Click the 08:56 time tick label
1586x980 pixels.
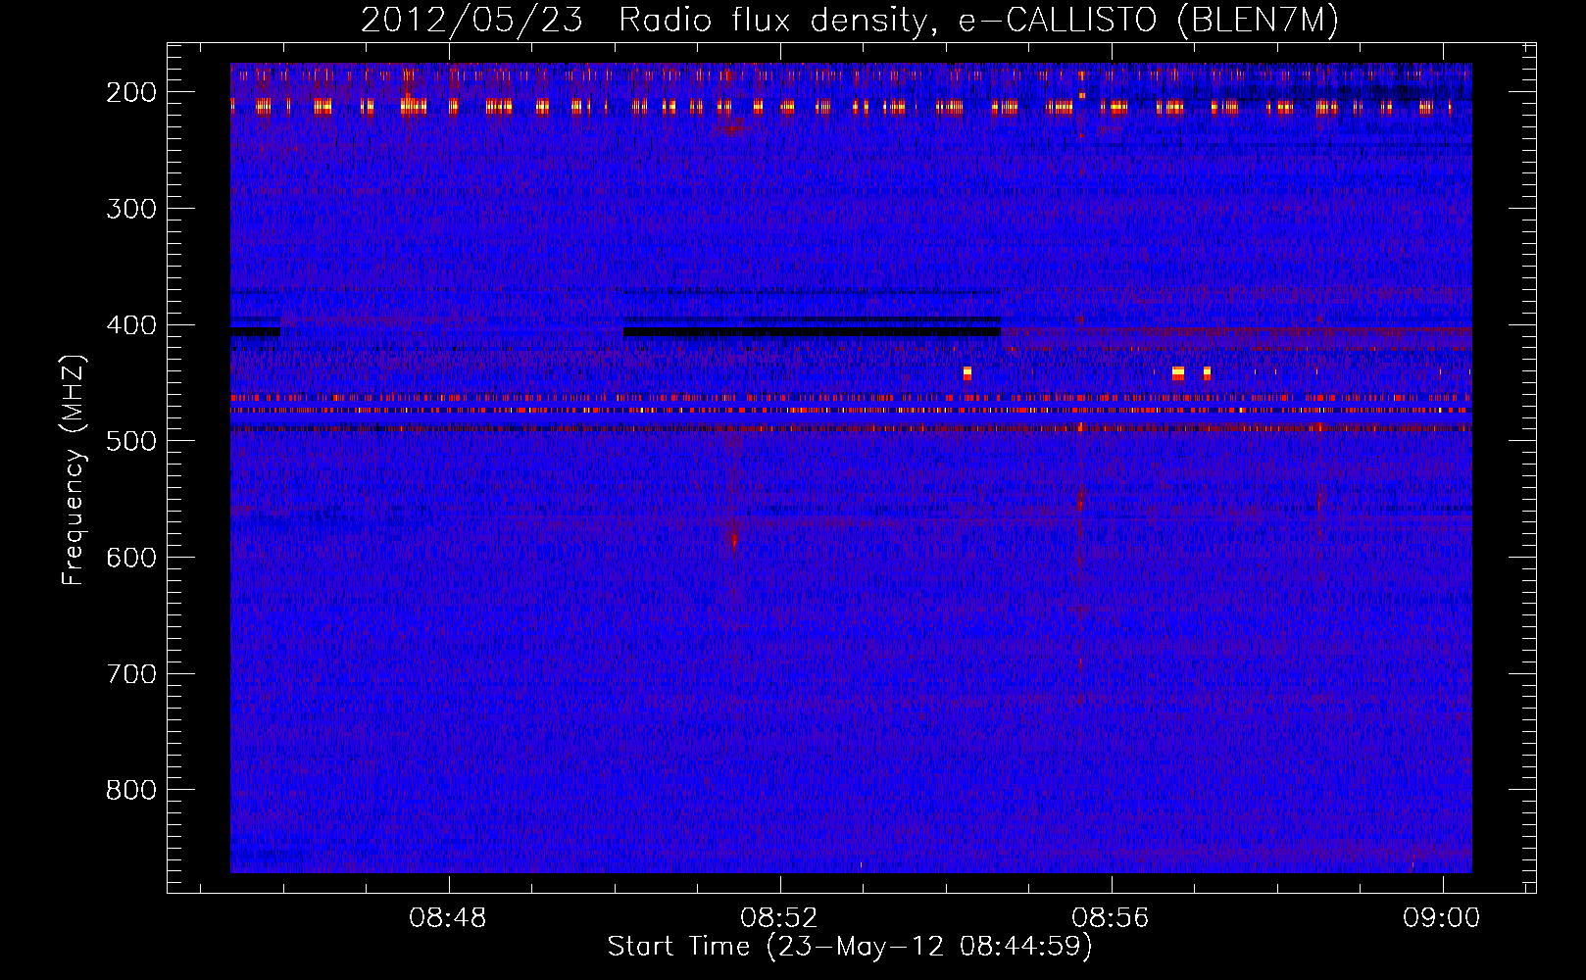point(1111,918)
